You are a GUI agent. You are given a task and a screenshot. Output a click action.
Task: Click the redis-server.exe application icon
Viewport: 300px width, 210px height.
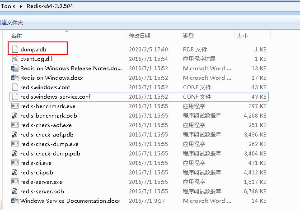tap(15, 182)
